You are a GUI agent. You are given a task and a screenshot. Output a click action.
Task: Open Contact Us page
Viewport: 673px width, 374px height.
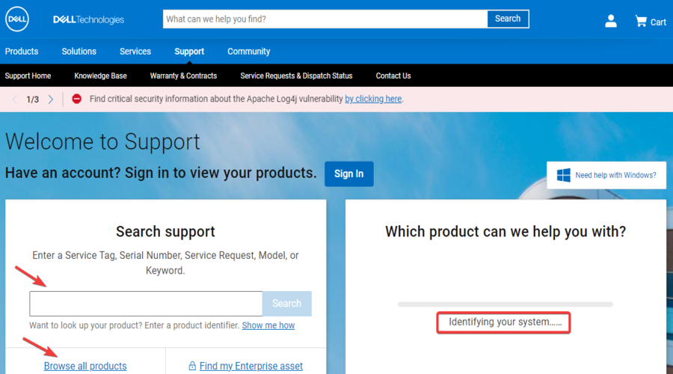[393, 76]
